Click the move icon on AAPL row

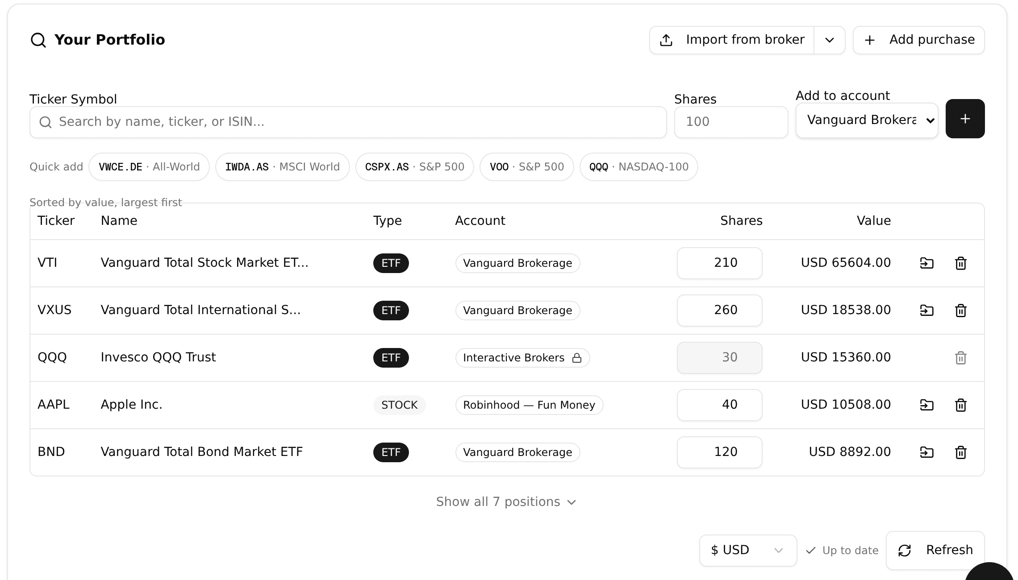pyautogui.click(x=926, y=405)
